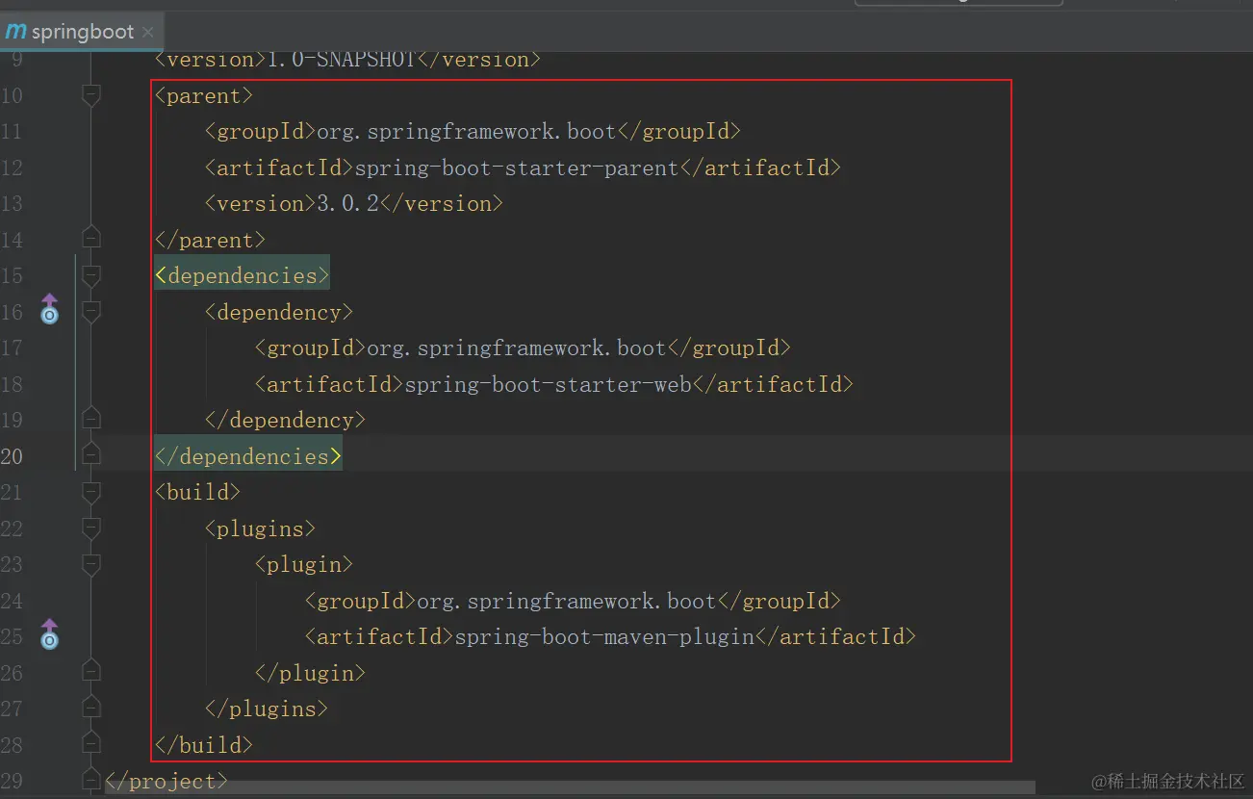Click line number 11 in the gutter
The image size is (1253, 799).
[x=12, y=131]
